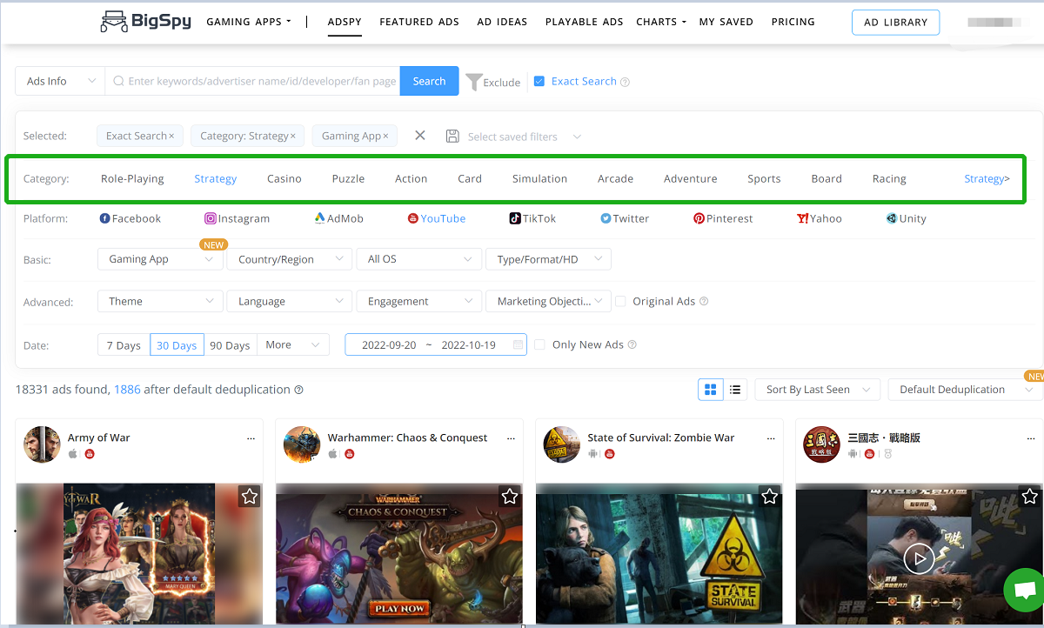Screen dimensions: 1044x628
Task: Open the More date range dropdown
Action: pyautogui.click(x=293, y=345)
